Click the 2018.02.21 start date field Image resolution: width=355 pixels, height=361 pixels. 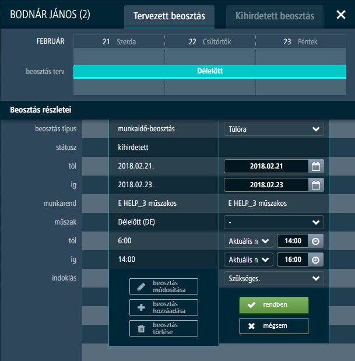pos(266,166)
